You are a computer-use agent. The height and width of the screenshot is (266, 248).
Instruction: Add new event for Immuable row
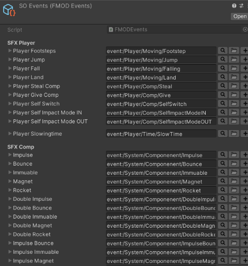pyautogui.click(x=245, y=172)
